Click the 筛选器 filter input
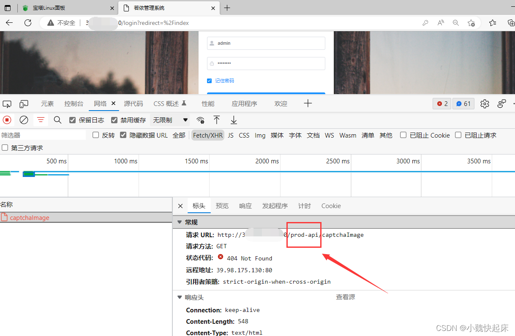This screenshot has height=336, width=515. (43, 135)
